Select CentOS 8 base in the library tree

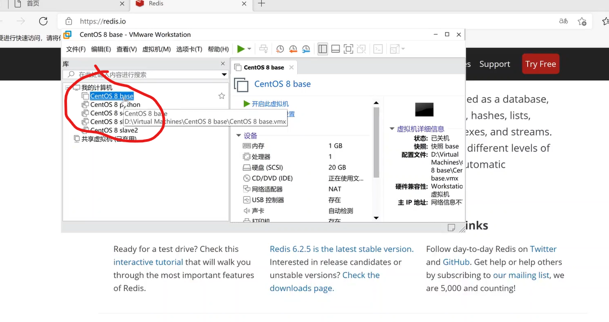click(112, 96)
